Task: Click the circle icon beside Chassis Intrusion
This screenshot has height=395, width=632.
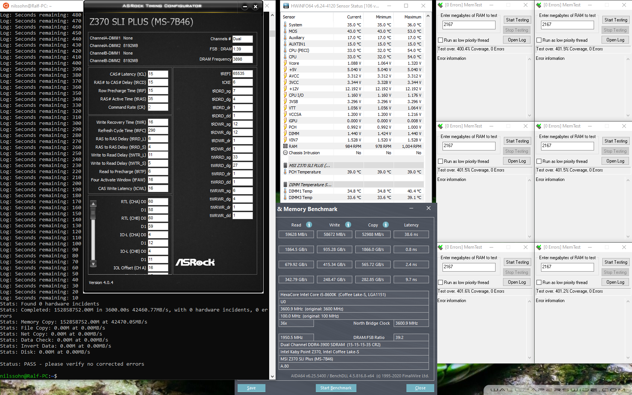Action: pyautogui.click(x=285, y=153)
